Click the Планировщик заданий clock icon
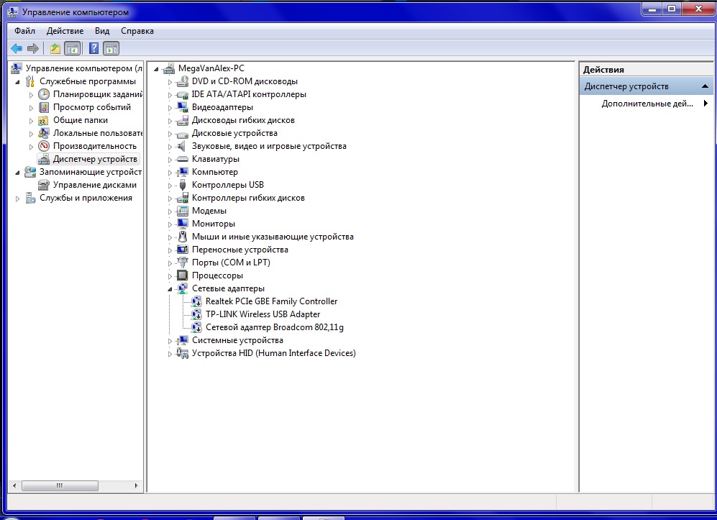This screenshot has height=520, width=717. click(x=45, y=94)
